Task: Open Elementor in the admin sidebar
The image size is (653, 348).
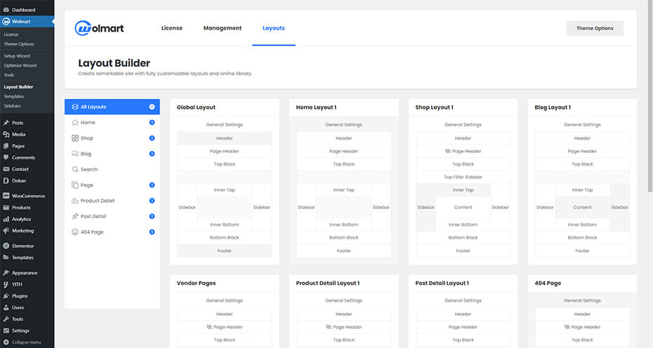Action: point(22,246)
